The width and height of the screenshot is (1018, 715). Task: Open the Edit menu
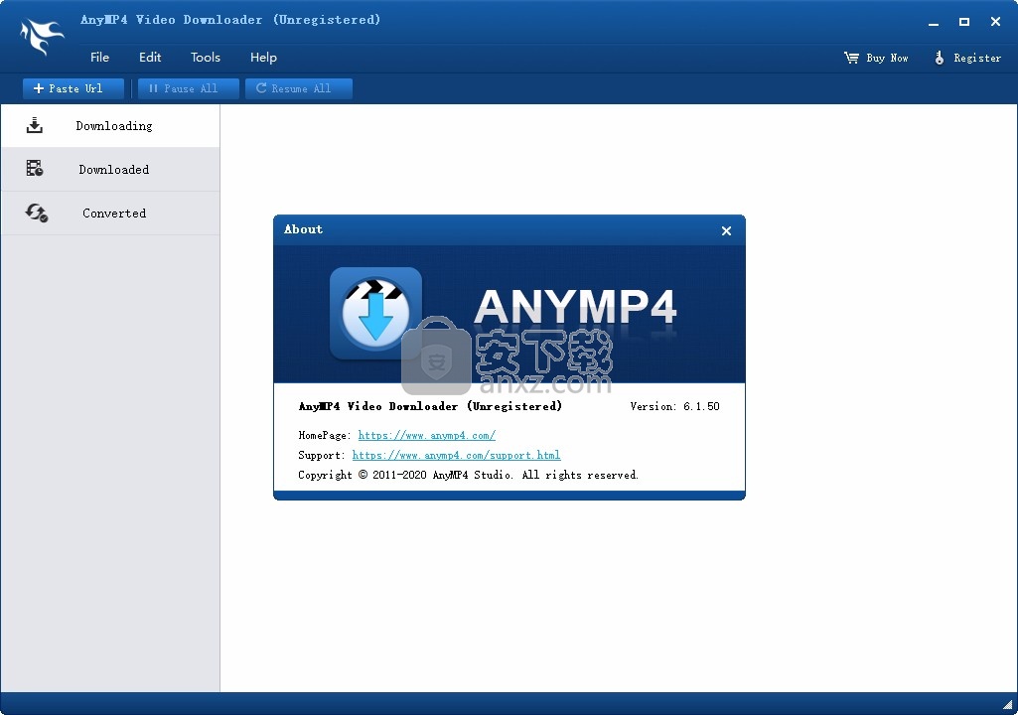[x=150, y=58]
